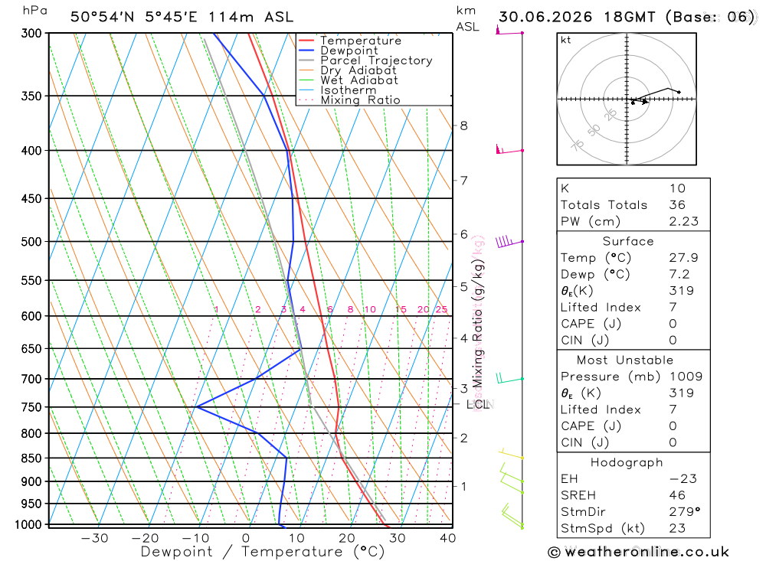
Task: Click the yellow 850 hPa wind barb
Action: [512, 454]
